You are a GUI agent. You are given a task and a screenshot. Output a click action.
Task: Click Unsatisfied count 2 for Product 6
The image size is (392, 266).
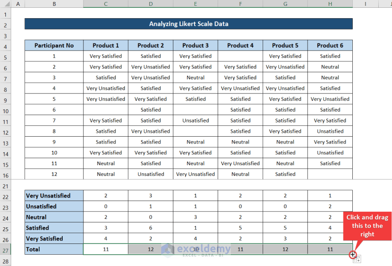tap(330, 206)
